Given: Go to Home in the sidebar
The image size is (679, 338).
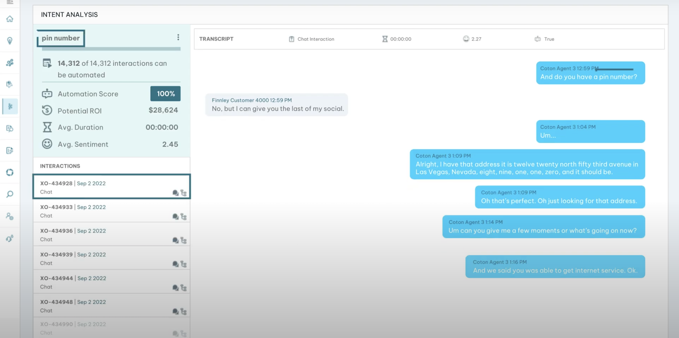Looking at the screenshot, I should tap(10, 19).
